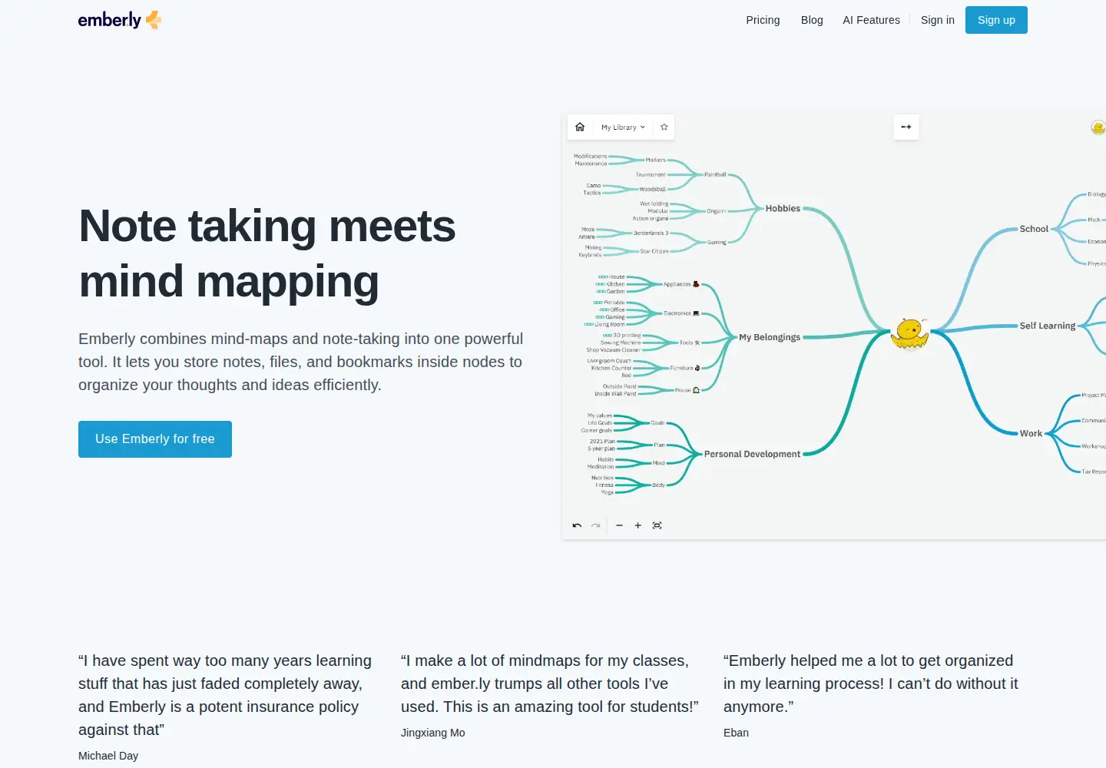Open the Pricing page
Image resolution: width=1106 pixels, height=768 pixels.
763,20
